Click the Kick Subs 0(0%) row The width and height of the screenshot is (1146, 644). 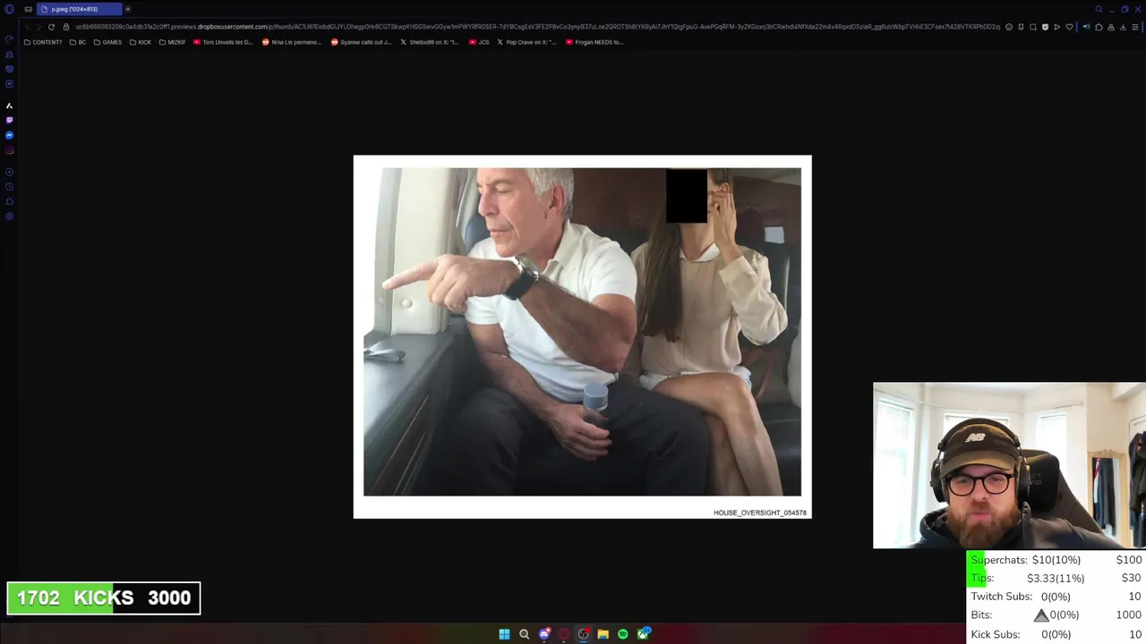pyautogui.click(x=1056, y=634)
